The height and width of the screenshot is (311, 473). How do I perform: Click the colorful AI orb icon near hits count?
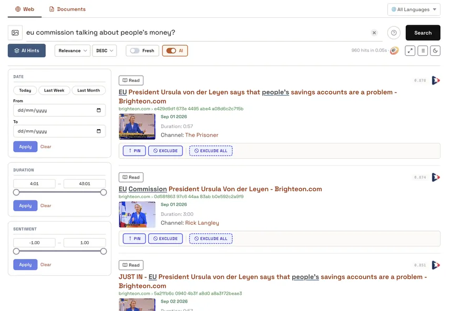tap(394, 50)
